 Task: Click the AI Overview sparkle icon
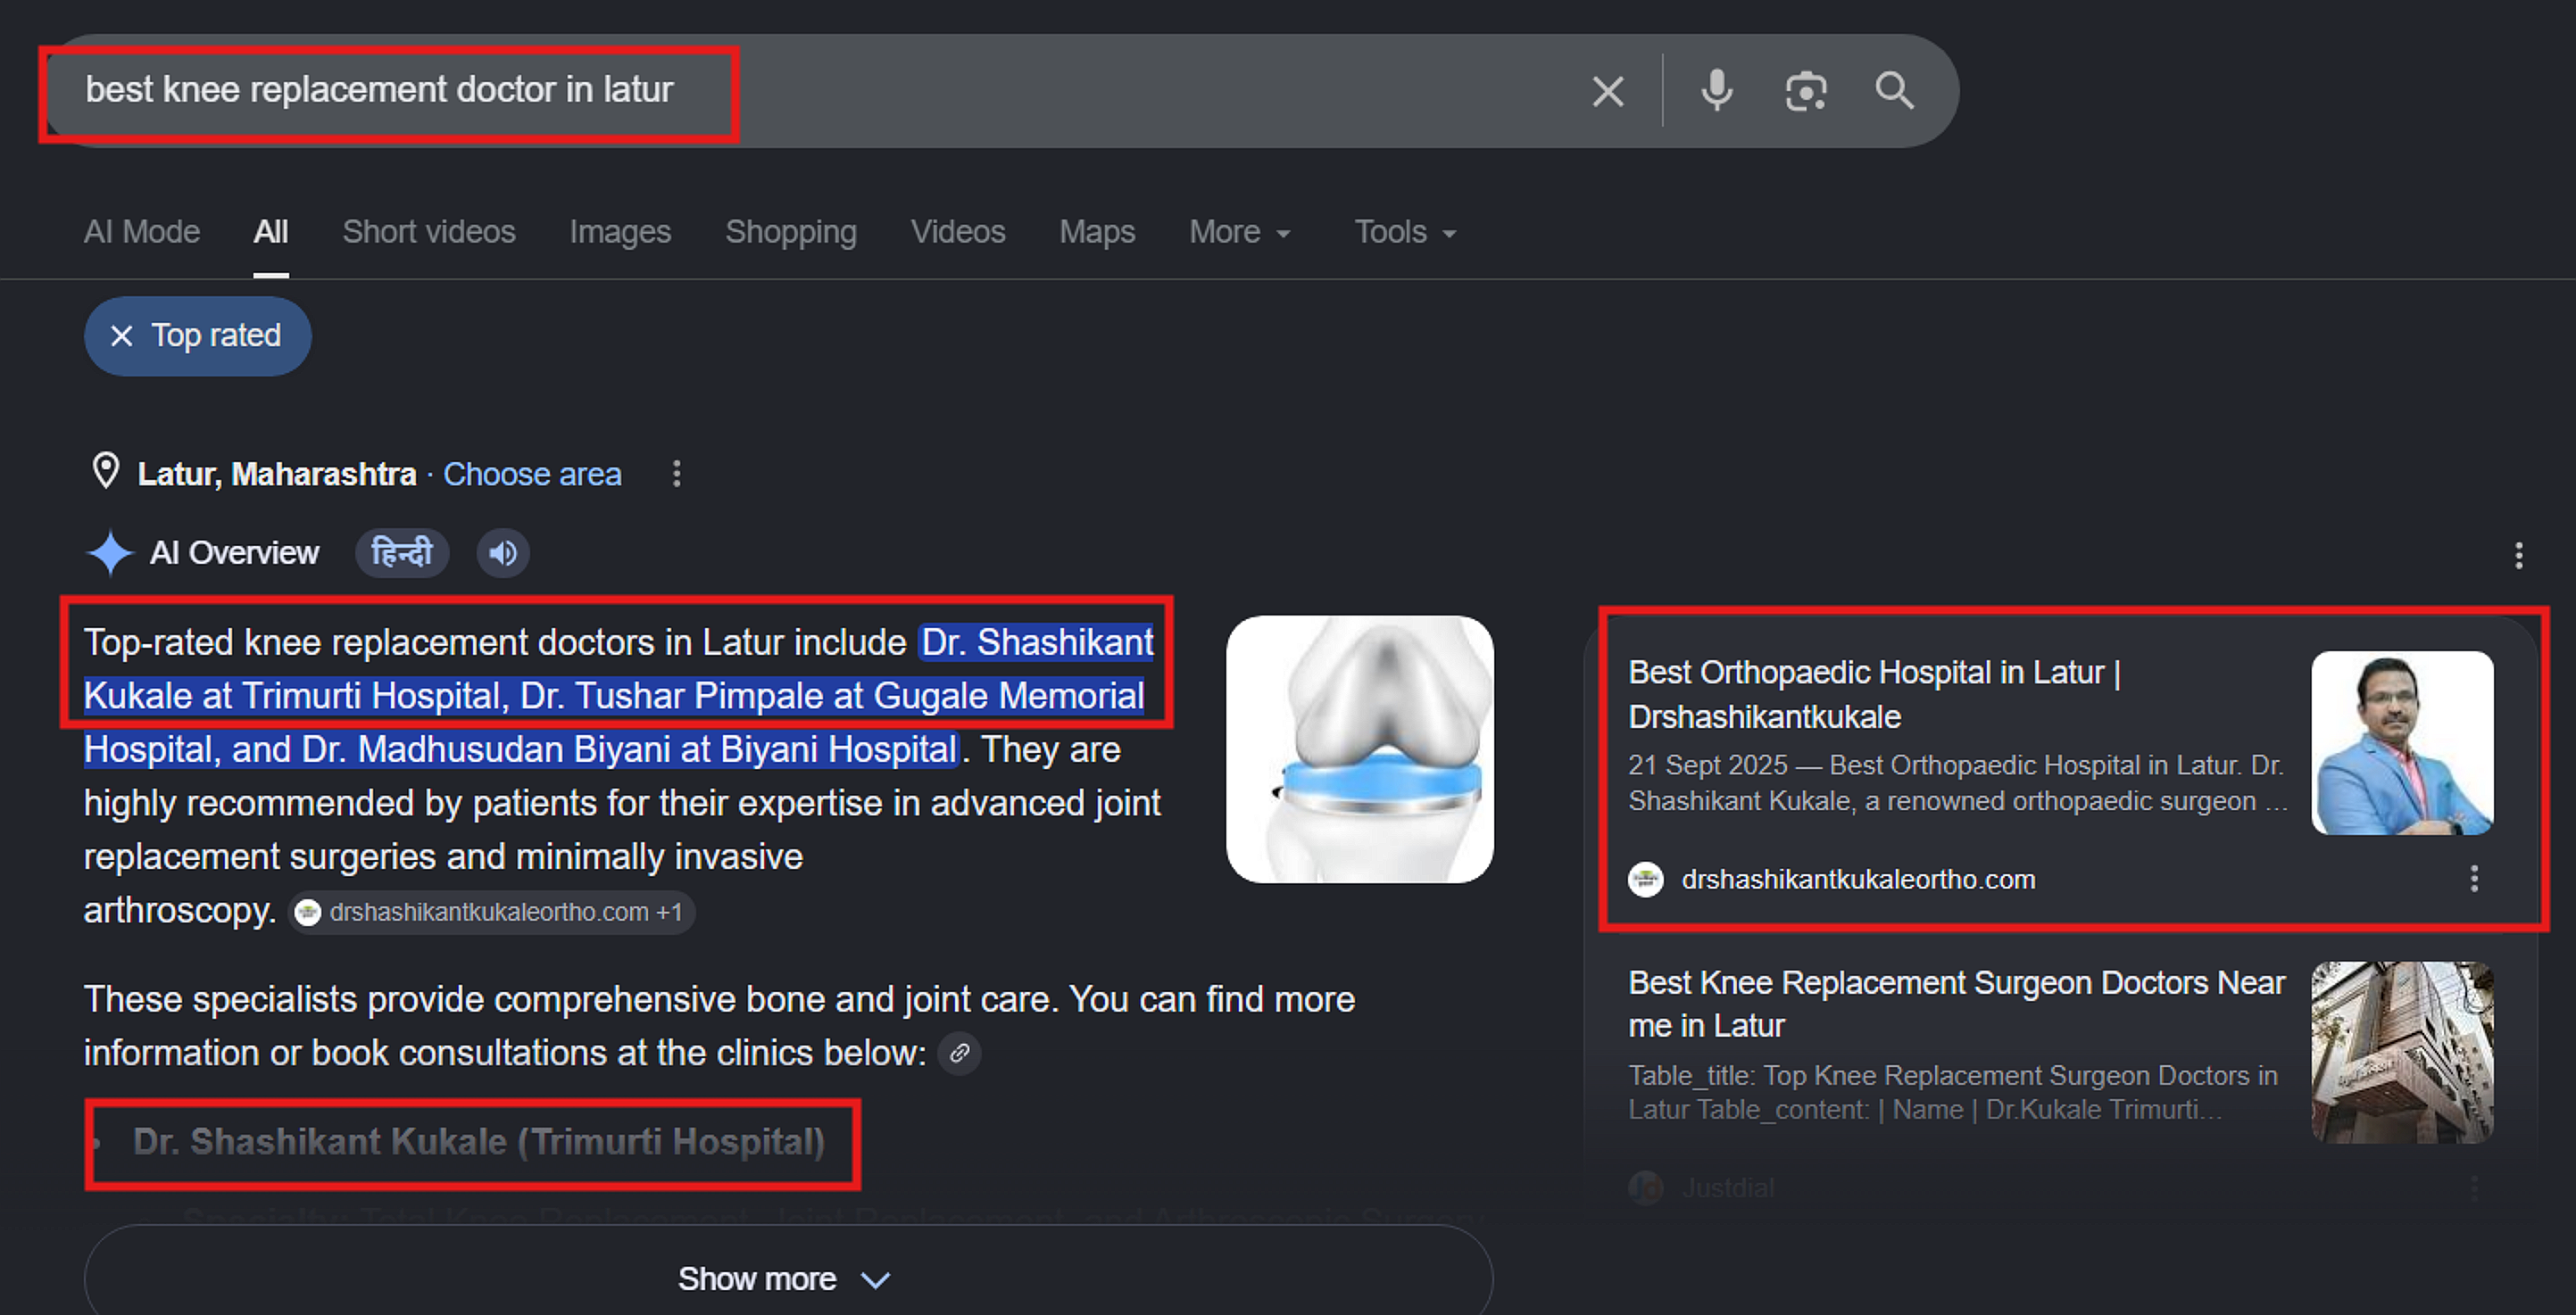[x=110, y=552]
